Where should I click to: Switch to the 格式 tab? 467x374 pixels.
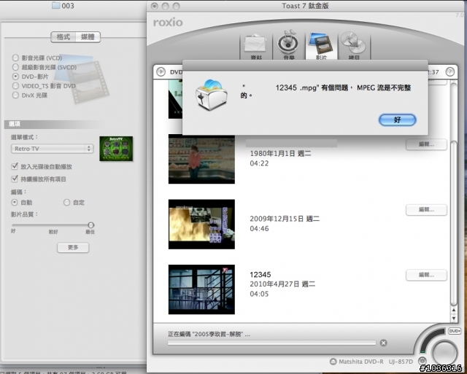(x=63, y=37)
